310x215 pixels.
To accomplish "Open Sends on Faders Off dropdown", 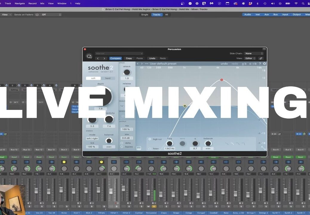I will pos(51,15).
